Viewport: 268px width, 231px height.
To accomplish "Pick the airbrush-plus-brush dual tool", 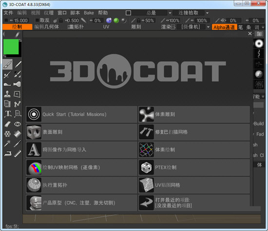I will point(7,74).
